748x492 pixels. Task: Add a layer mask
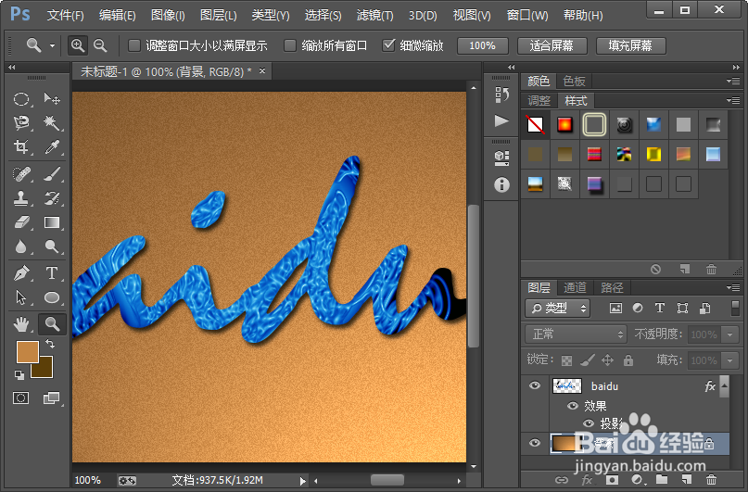pyautogui.click(x=612, y=480)
